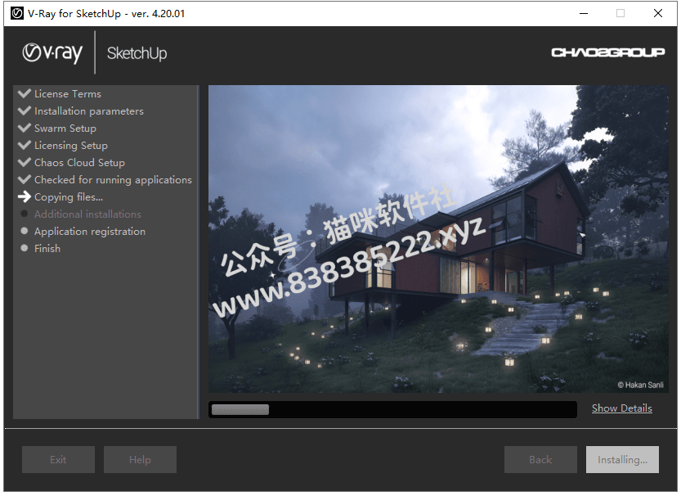This screenshot has width=681, height=496.
Task: Select the Licensing Setup step
Action: [71, 146]
